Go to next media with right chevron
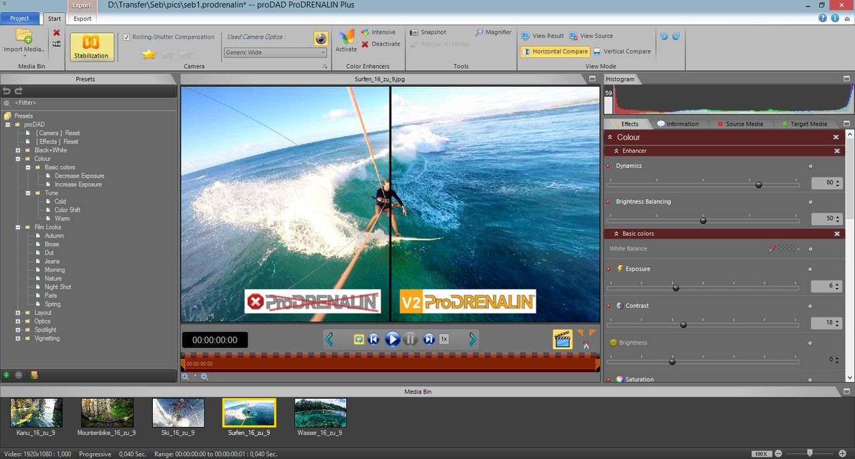855x459 pixels. tap(473, 339)
